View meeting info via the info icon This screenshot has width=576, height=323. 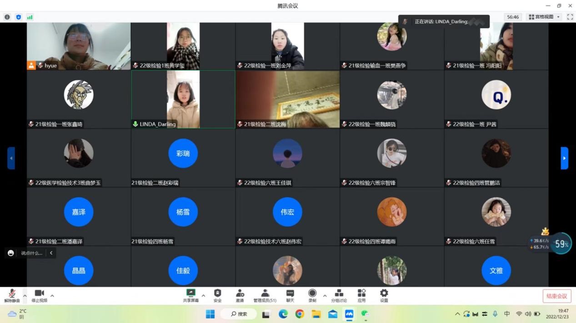pos(7,17)
